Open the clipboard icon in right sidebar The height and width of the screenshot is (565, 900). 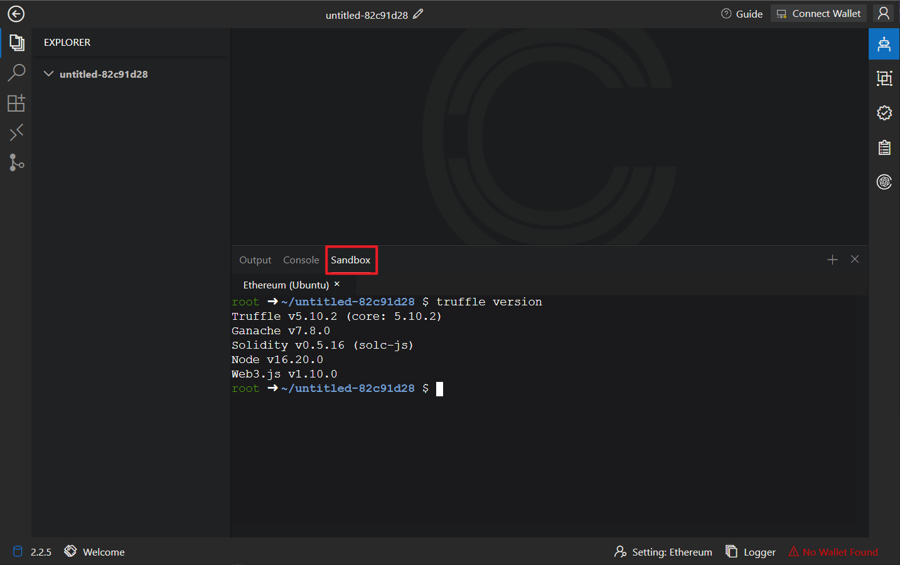(884, 147)
